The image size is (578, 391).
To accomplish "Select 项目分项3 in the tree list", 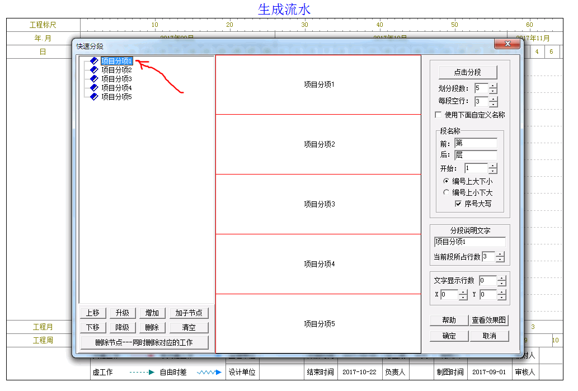I will [116, 79].
